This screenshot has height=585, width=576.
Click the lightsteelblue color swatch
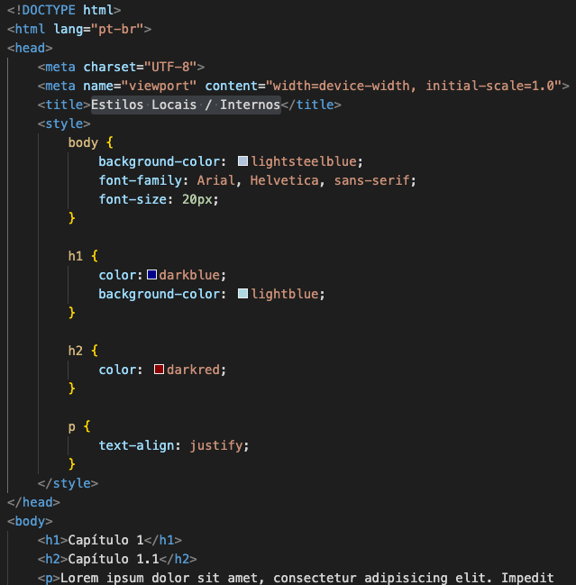pos(242,161)
